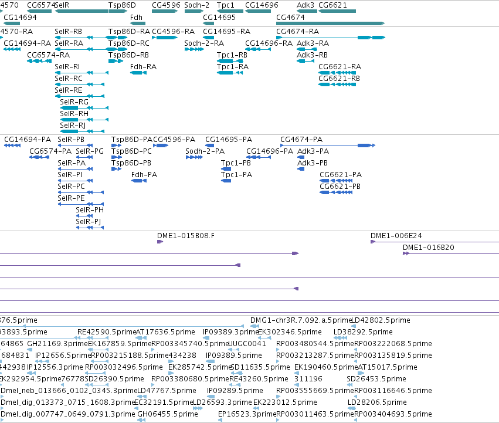499x423 pixels.
Task: Open EST UUGC0041 label
Action: click(247, 344)
